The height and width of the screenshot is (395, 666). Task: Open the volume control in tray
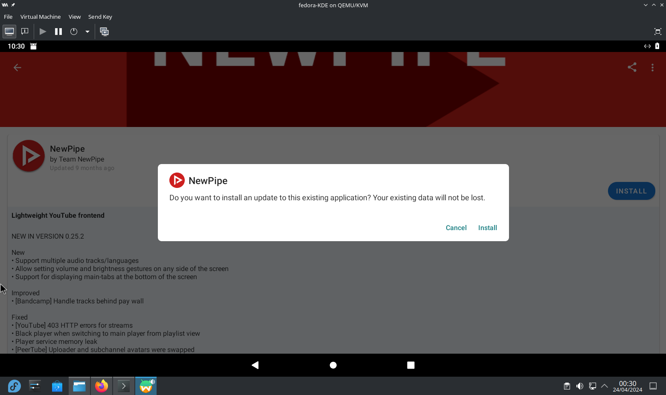[x=579, y=386]
